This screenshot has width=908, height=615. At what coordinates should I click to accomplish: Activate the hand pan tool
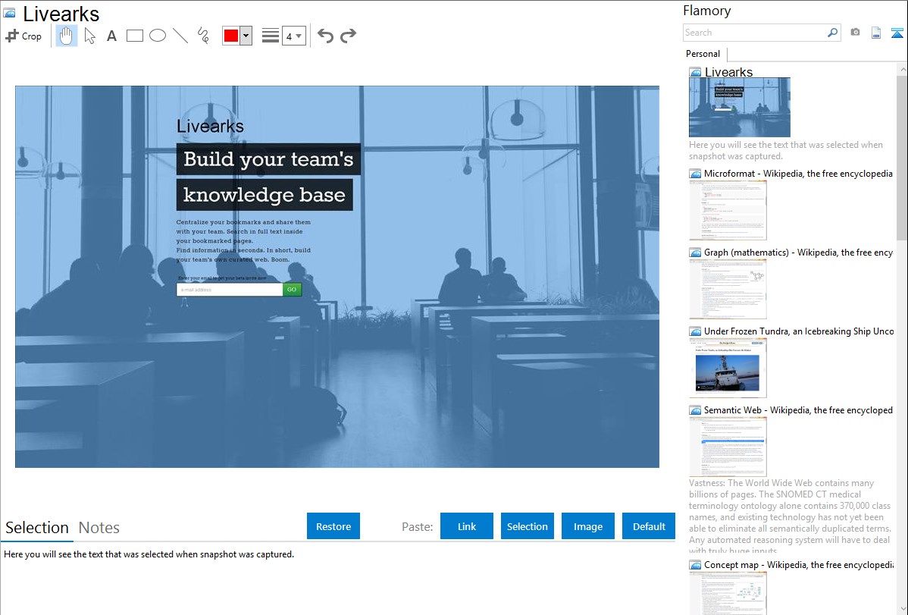coord(66,36)
